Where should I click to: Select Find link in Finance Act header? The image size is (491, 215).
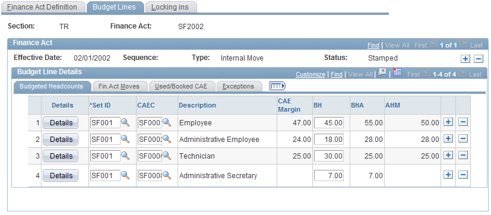point(373,45)
